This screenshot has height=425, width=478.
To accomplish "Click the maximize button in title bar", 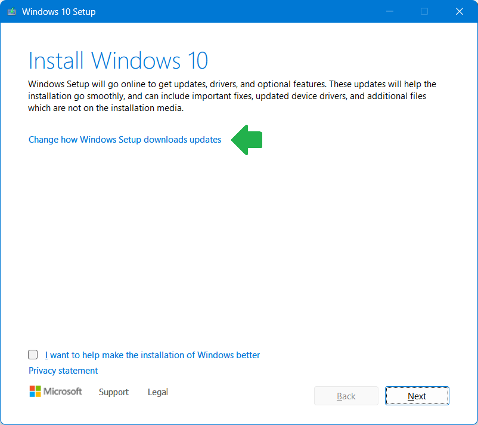I will pos(424,11).
